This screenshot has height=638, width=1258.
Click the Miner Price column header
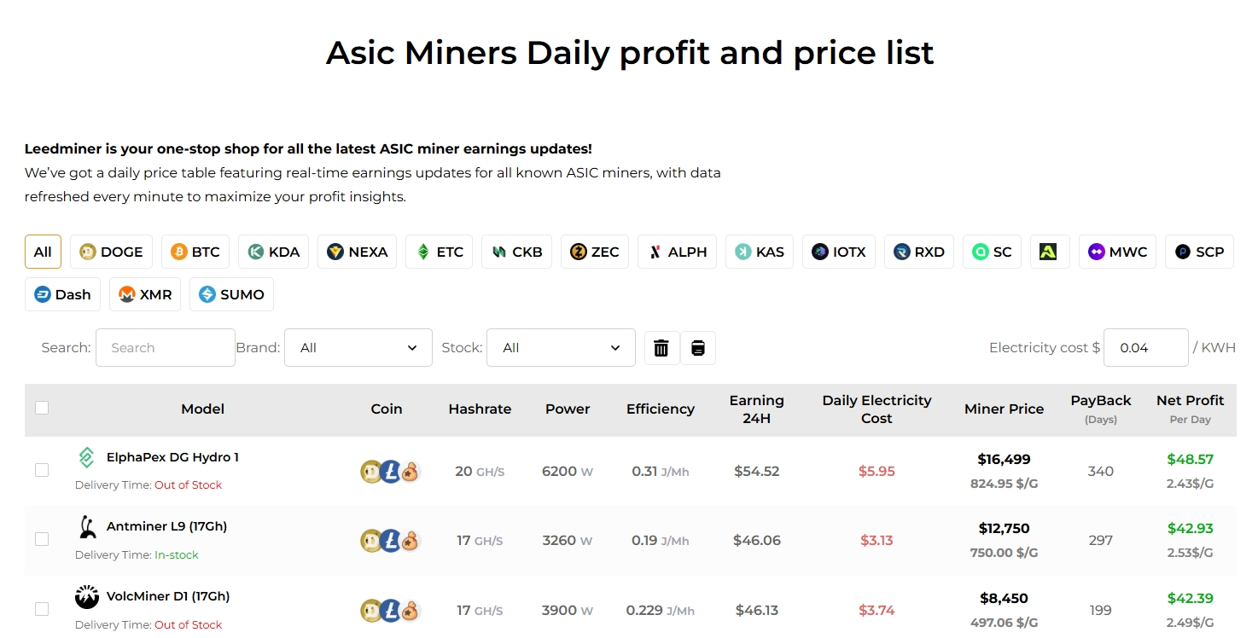click(x=1004, y=409)
